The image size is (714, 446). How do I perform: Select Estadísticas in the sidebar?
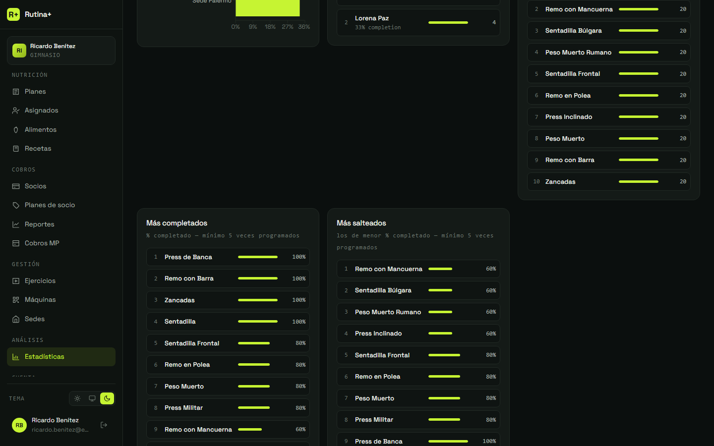[x=61, y=357]
